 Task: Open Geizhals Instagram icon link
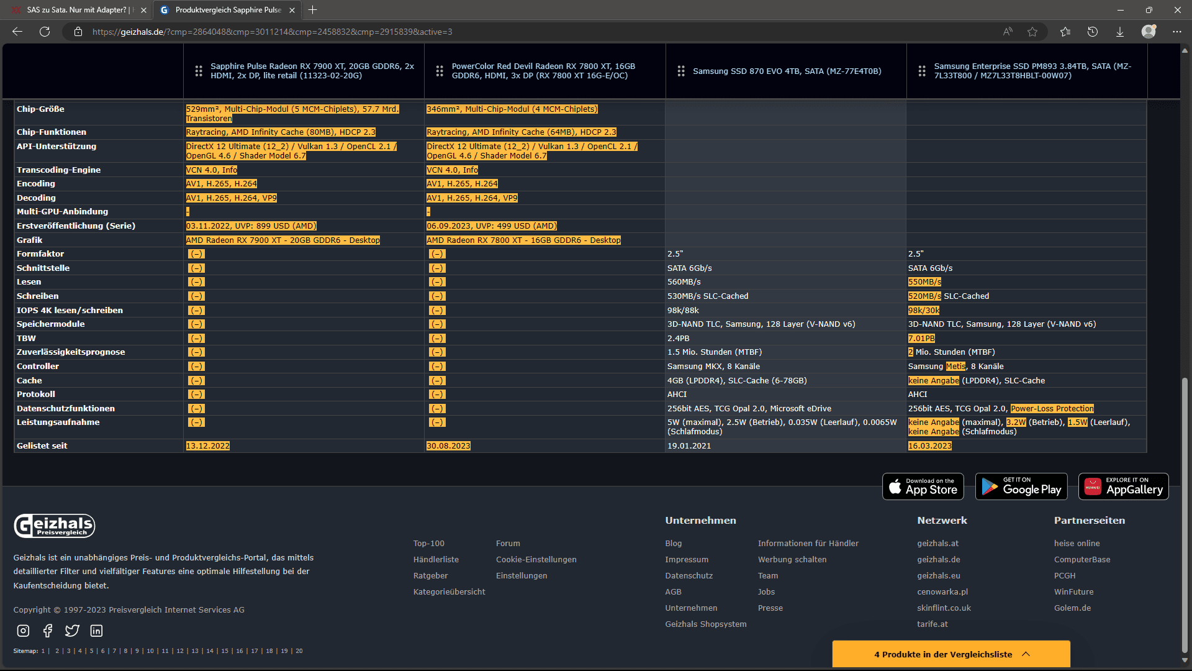(x=23, y=631)
